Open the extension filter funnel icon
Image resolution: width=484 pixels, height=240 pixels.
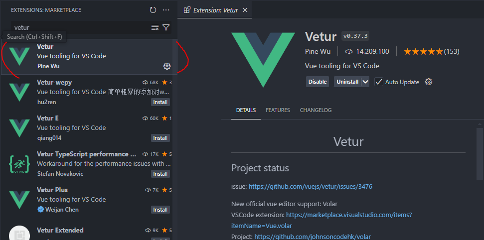coord(166,27)
